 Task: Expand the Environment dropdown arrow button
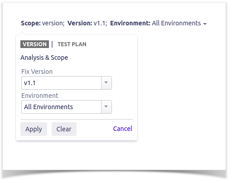pyautogui.click(x=106, y=107)
